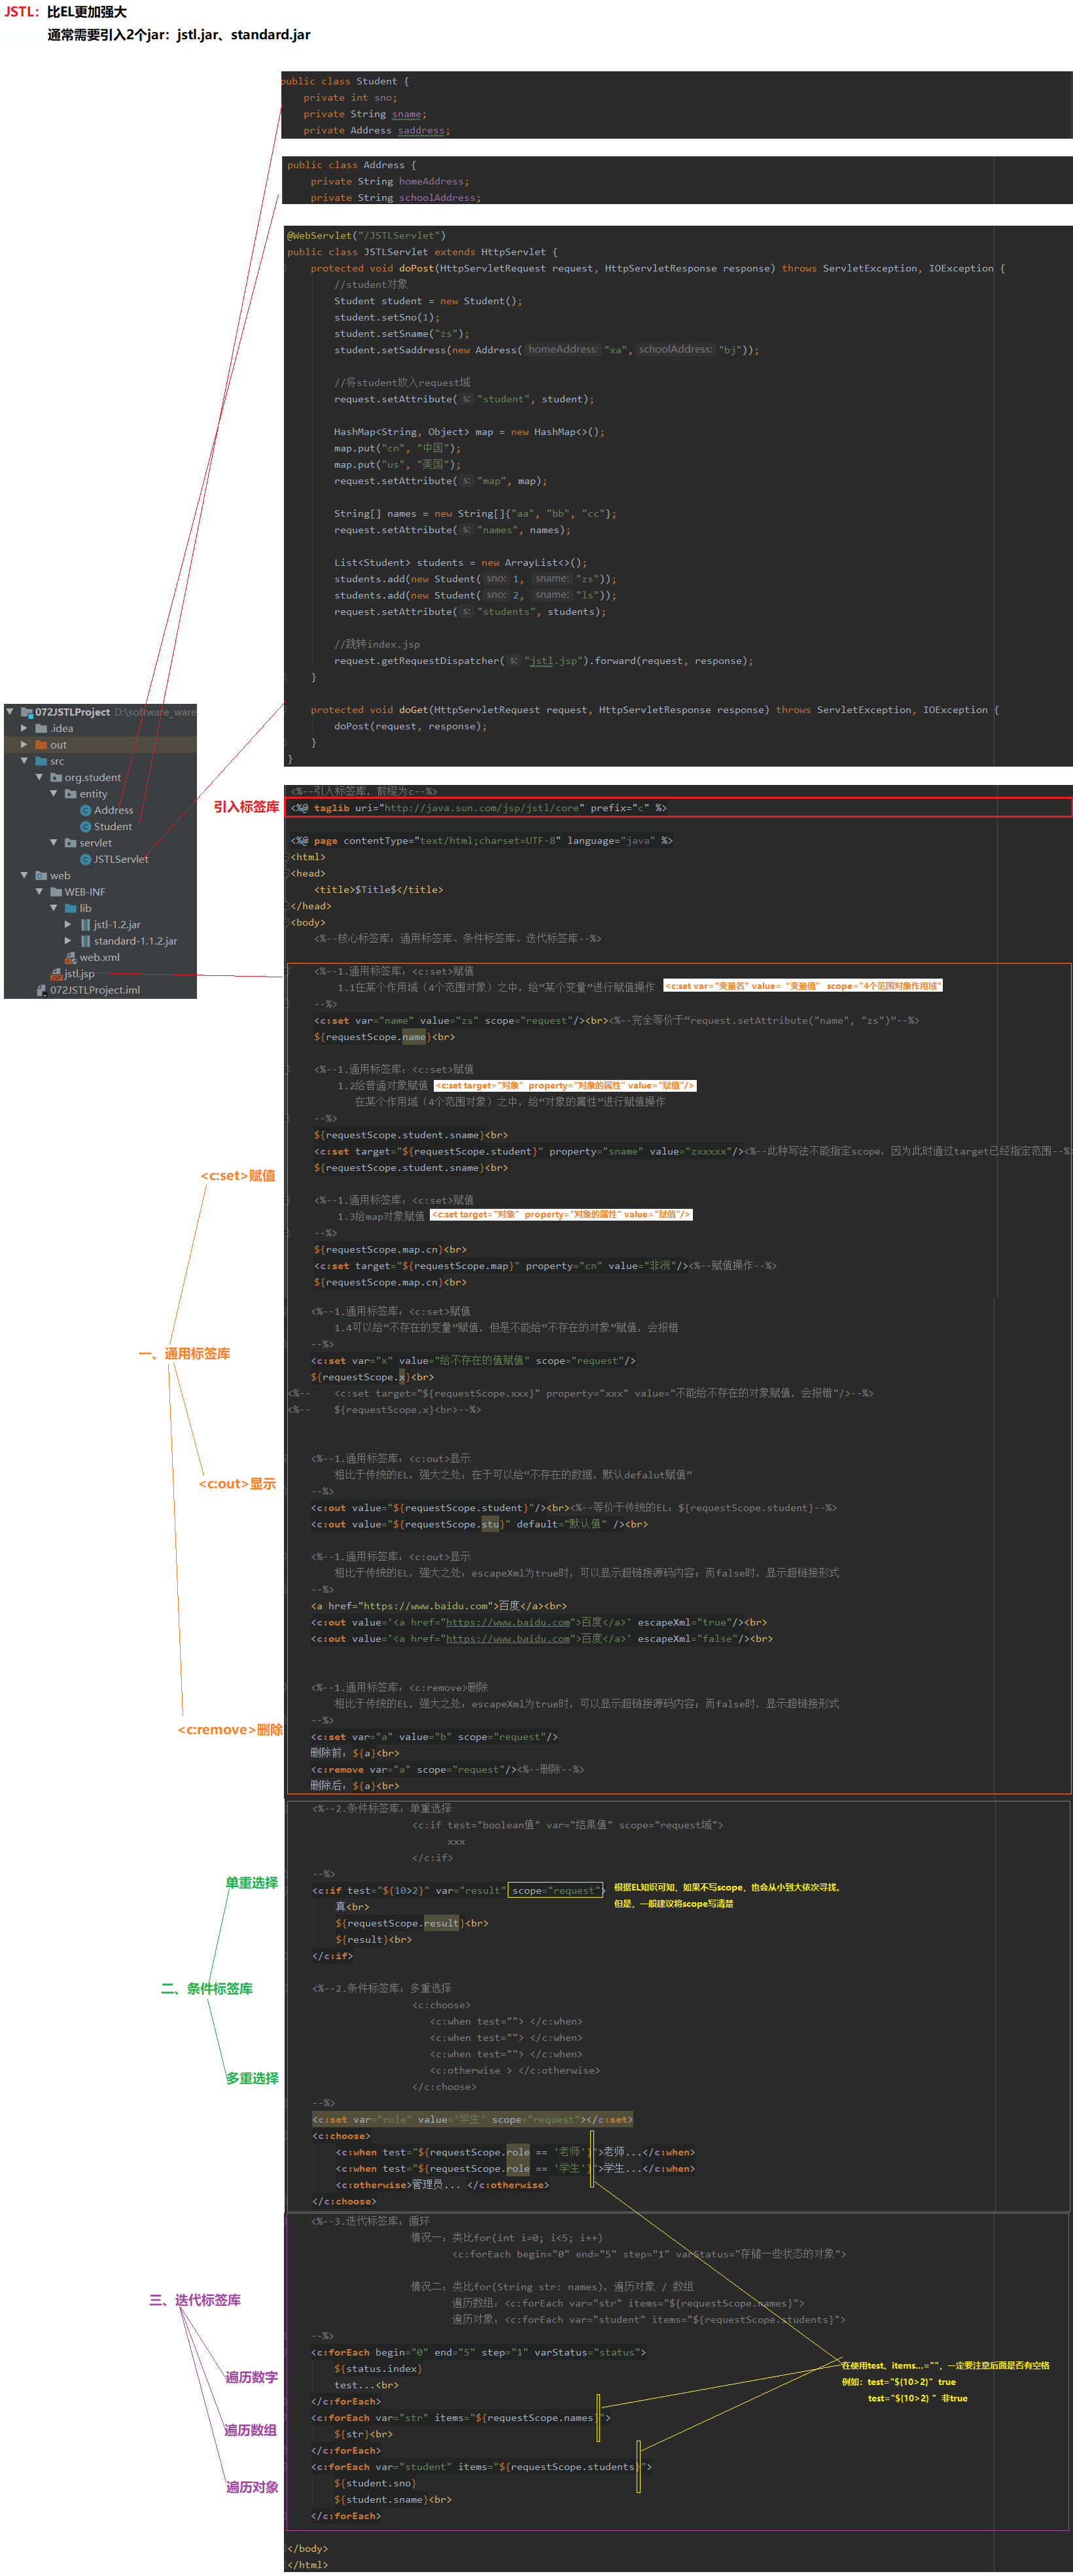Click the standard-1.1.2.jar archive icon
This screenshot has height=2576, width=1073.
(85, 941)
